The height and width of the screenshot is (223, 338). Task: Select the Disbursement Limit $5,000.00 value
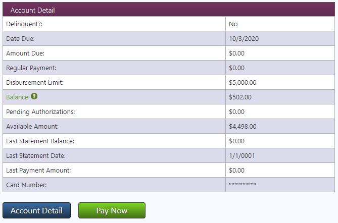point(243,82)
